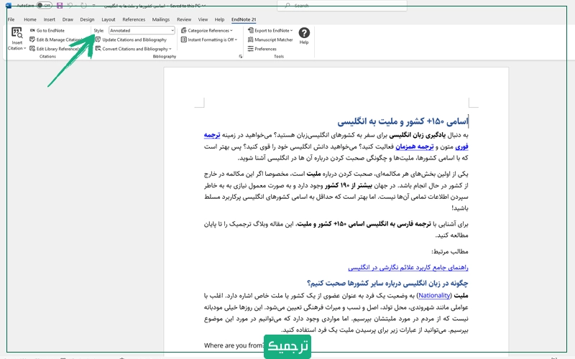Switch to the View tab
This screenshot has width=575, height=359.
pos(203,19)
